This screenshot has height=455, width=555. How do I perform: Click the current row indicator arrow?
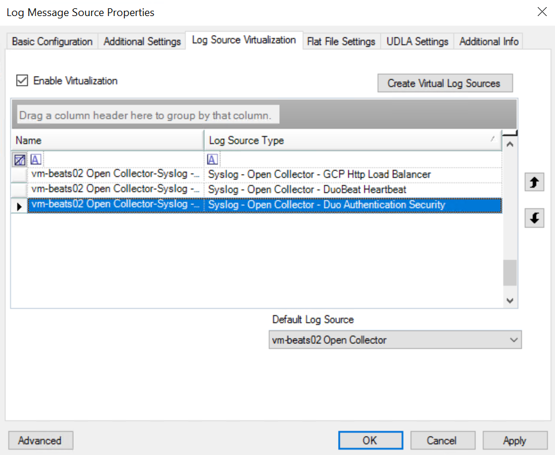(19, 206)
